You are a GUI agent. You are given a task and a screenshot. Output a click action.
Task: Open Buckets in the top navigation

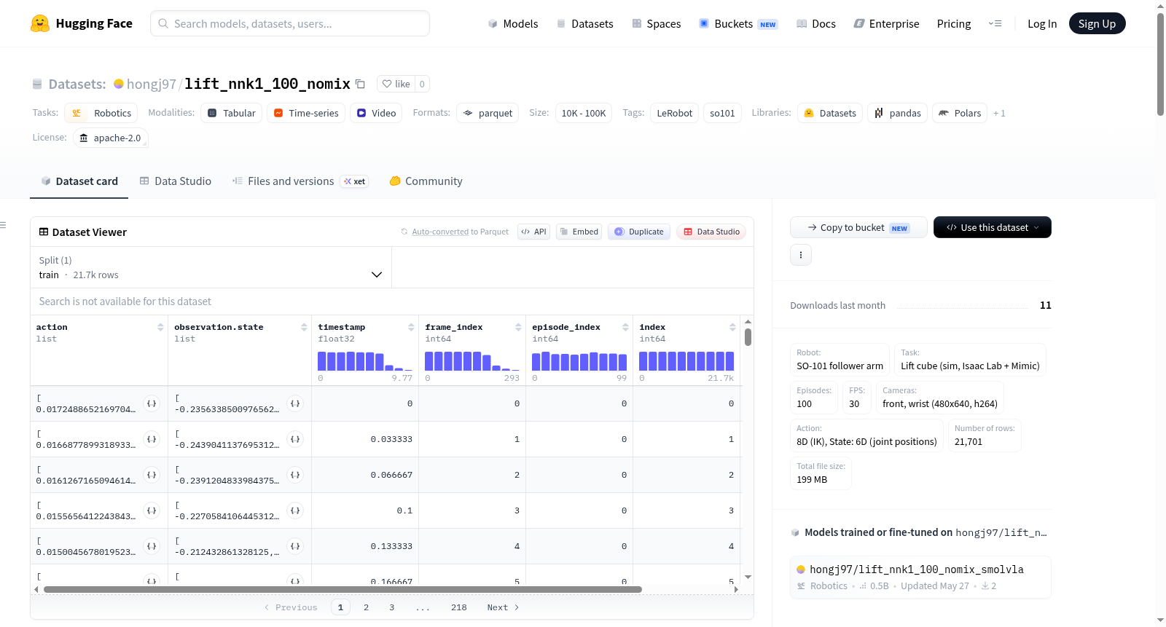[738, 23]
